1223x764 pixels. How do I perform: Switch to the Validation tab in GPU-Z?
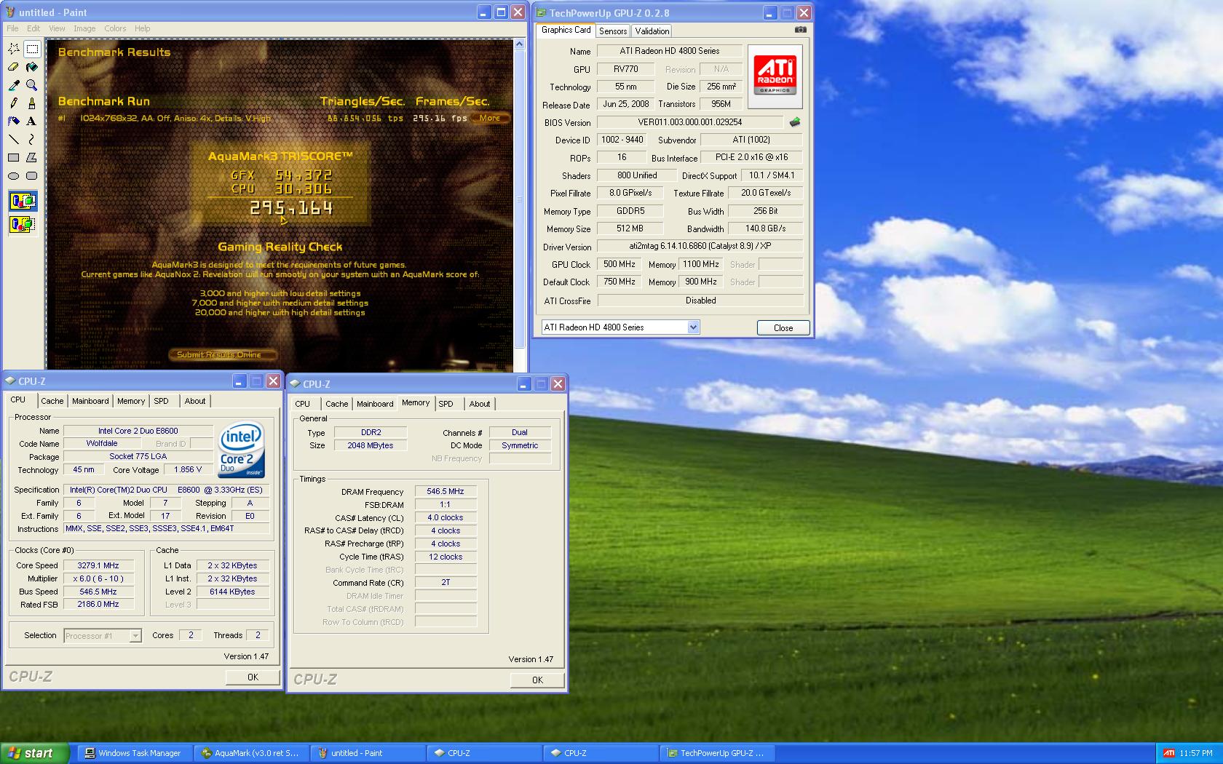click(652, 31)
